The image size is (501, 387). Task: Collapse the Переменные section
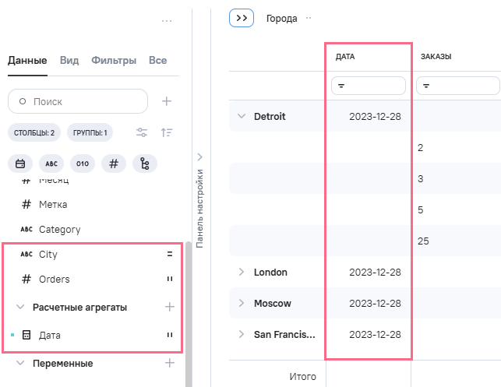(x=20, y=363)
